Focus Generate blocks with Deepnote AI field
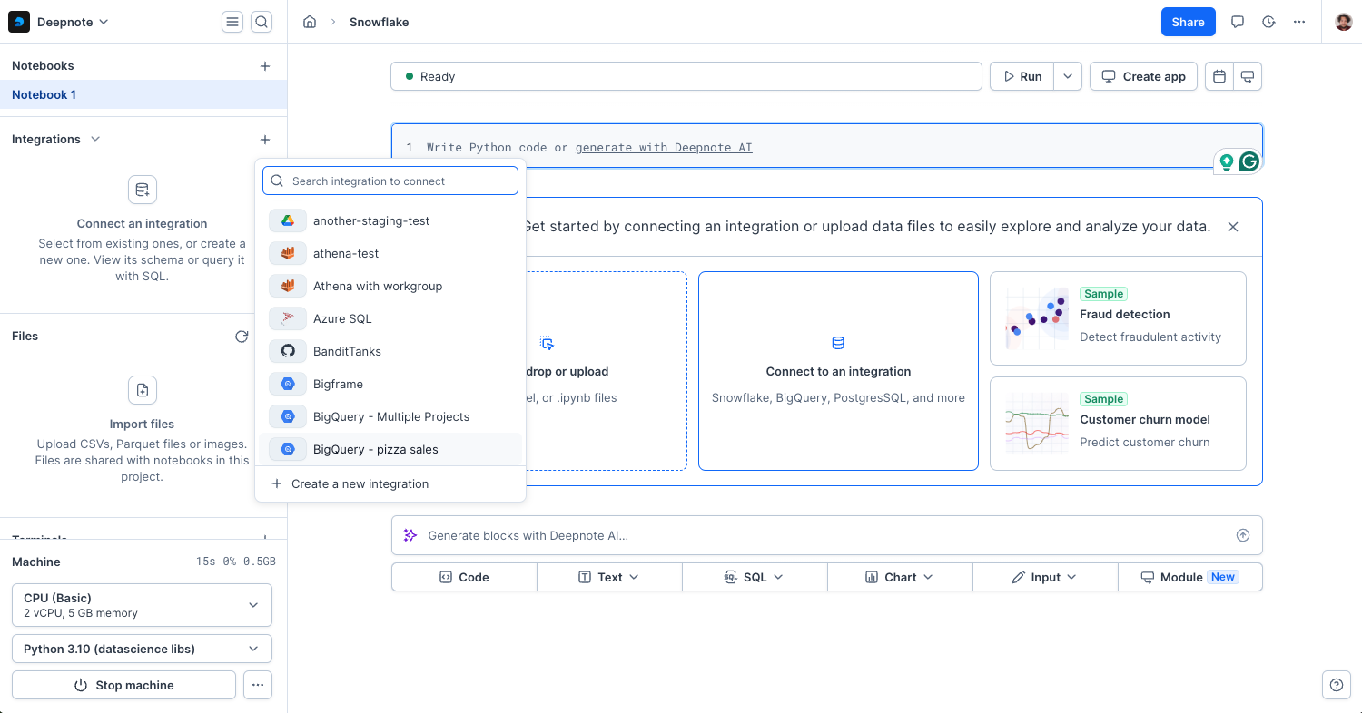 coord(826,535)
